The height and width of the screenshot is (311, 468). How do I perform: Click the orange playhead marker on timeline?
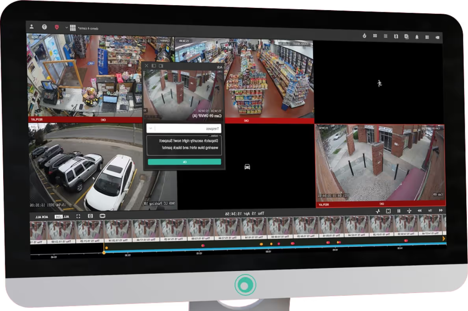[x=104, y=252]
